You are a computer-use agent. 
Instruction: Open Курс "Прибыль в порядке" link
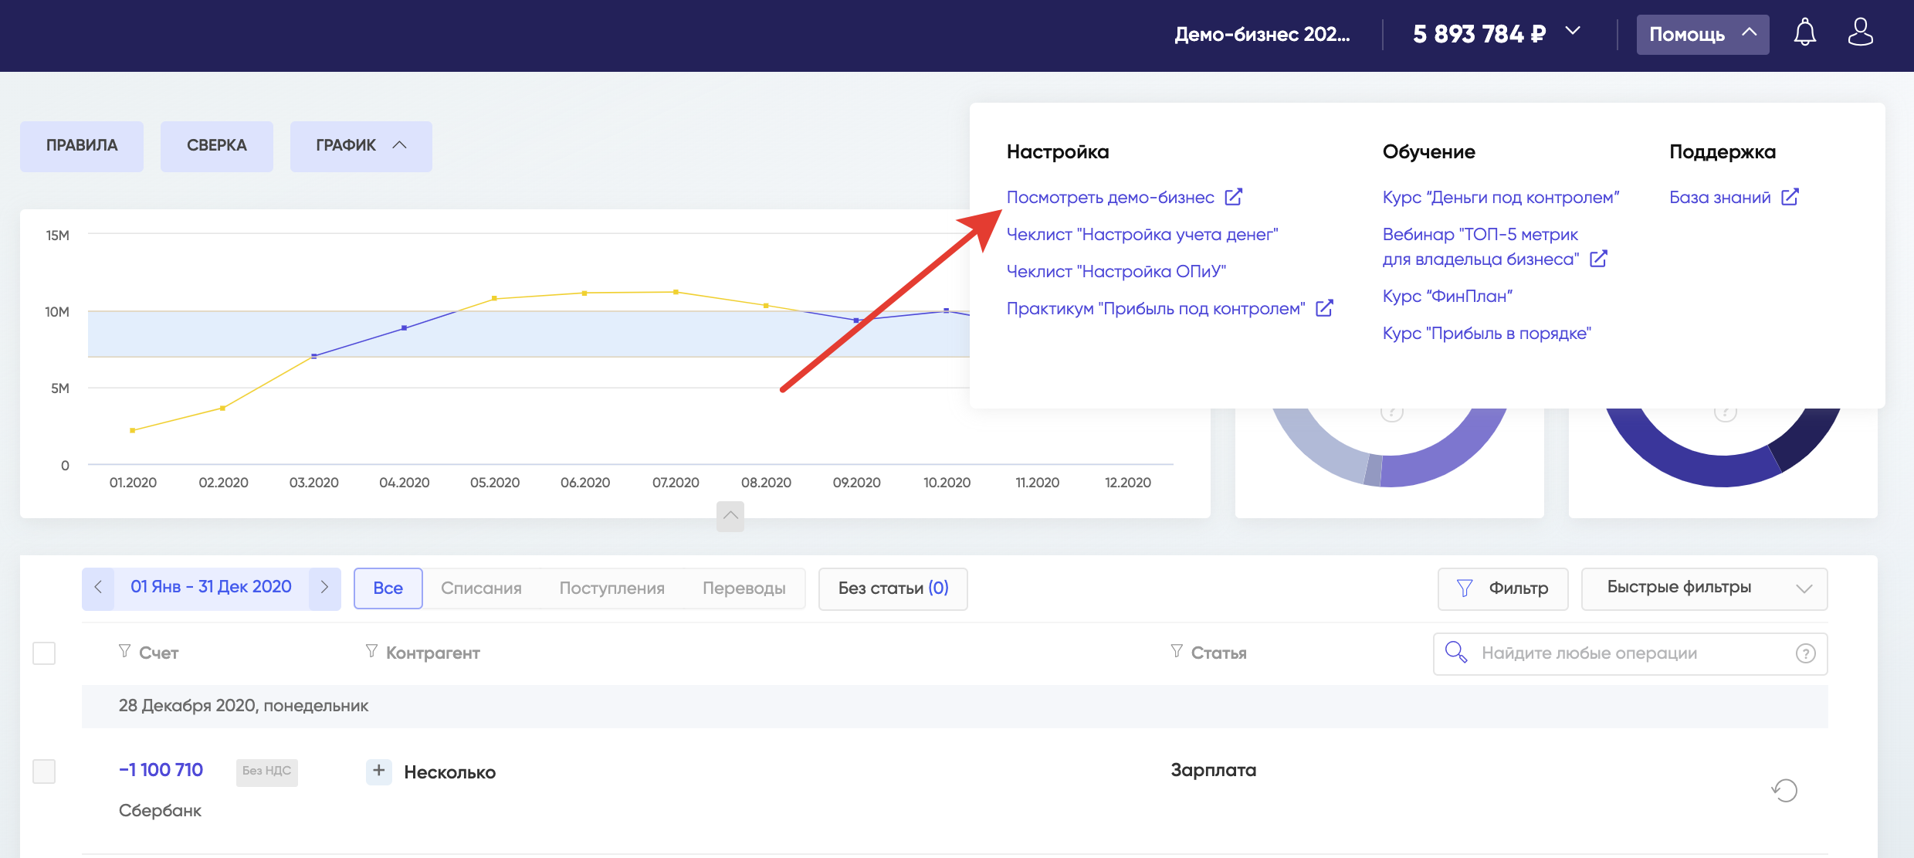point(1486,334)
